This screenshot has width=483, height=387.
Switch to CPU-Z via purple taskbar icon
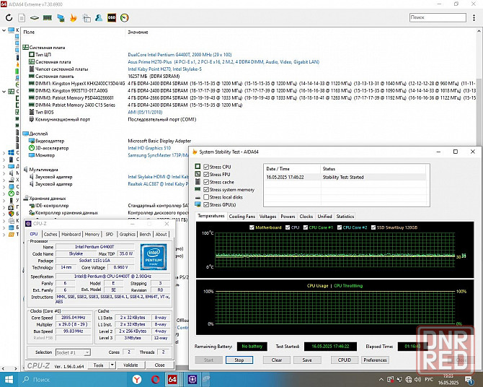[192, 379]
